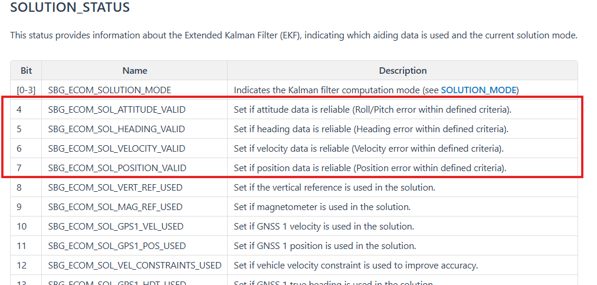Click the Extended Kalman Filter intro paragraph

(x=293, y=35)
